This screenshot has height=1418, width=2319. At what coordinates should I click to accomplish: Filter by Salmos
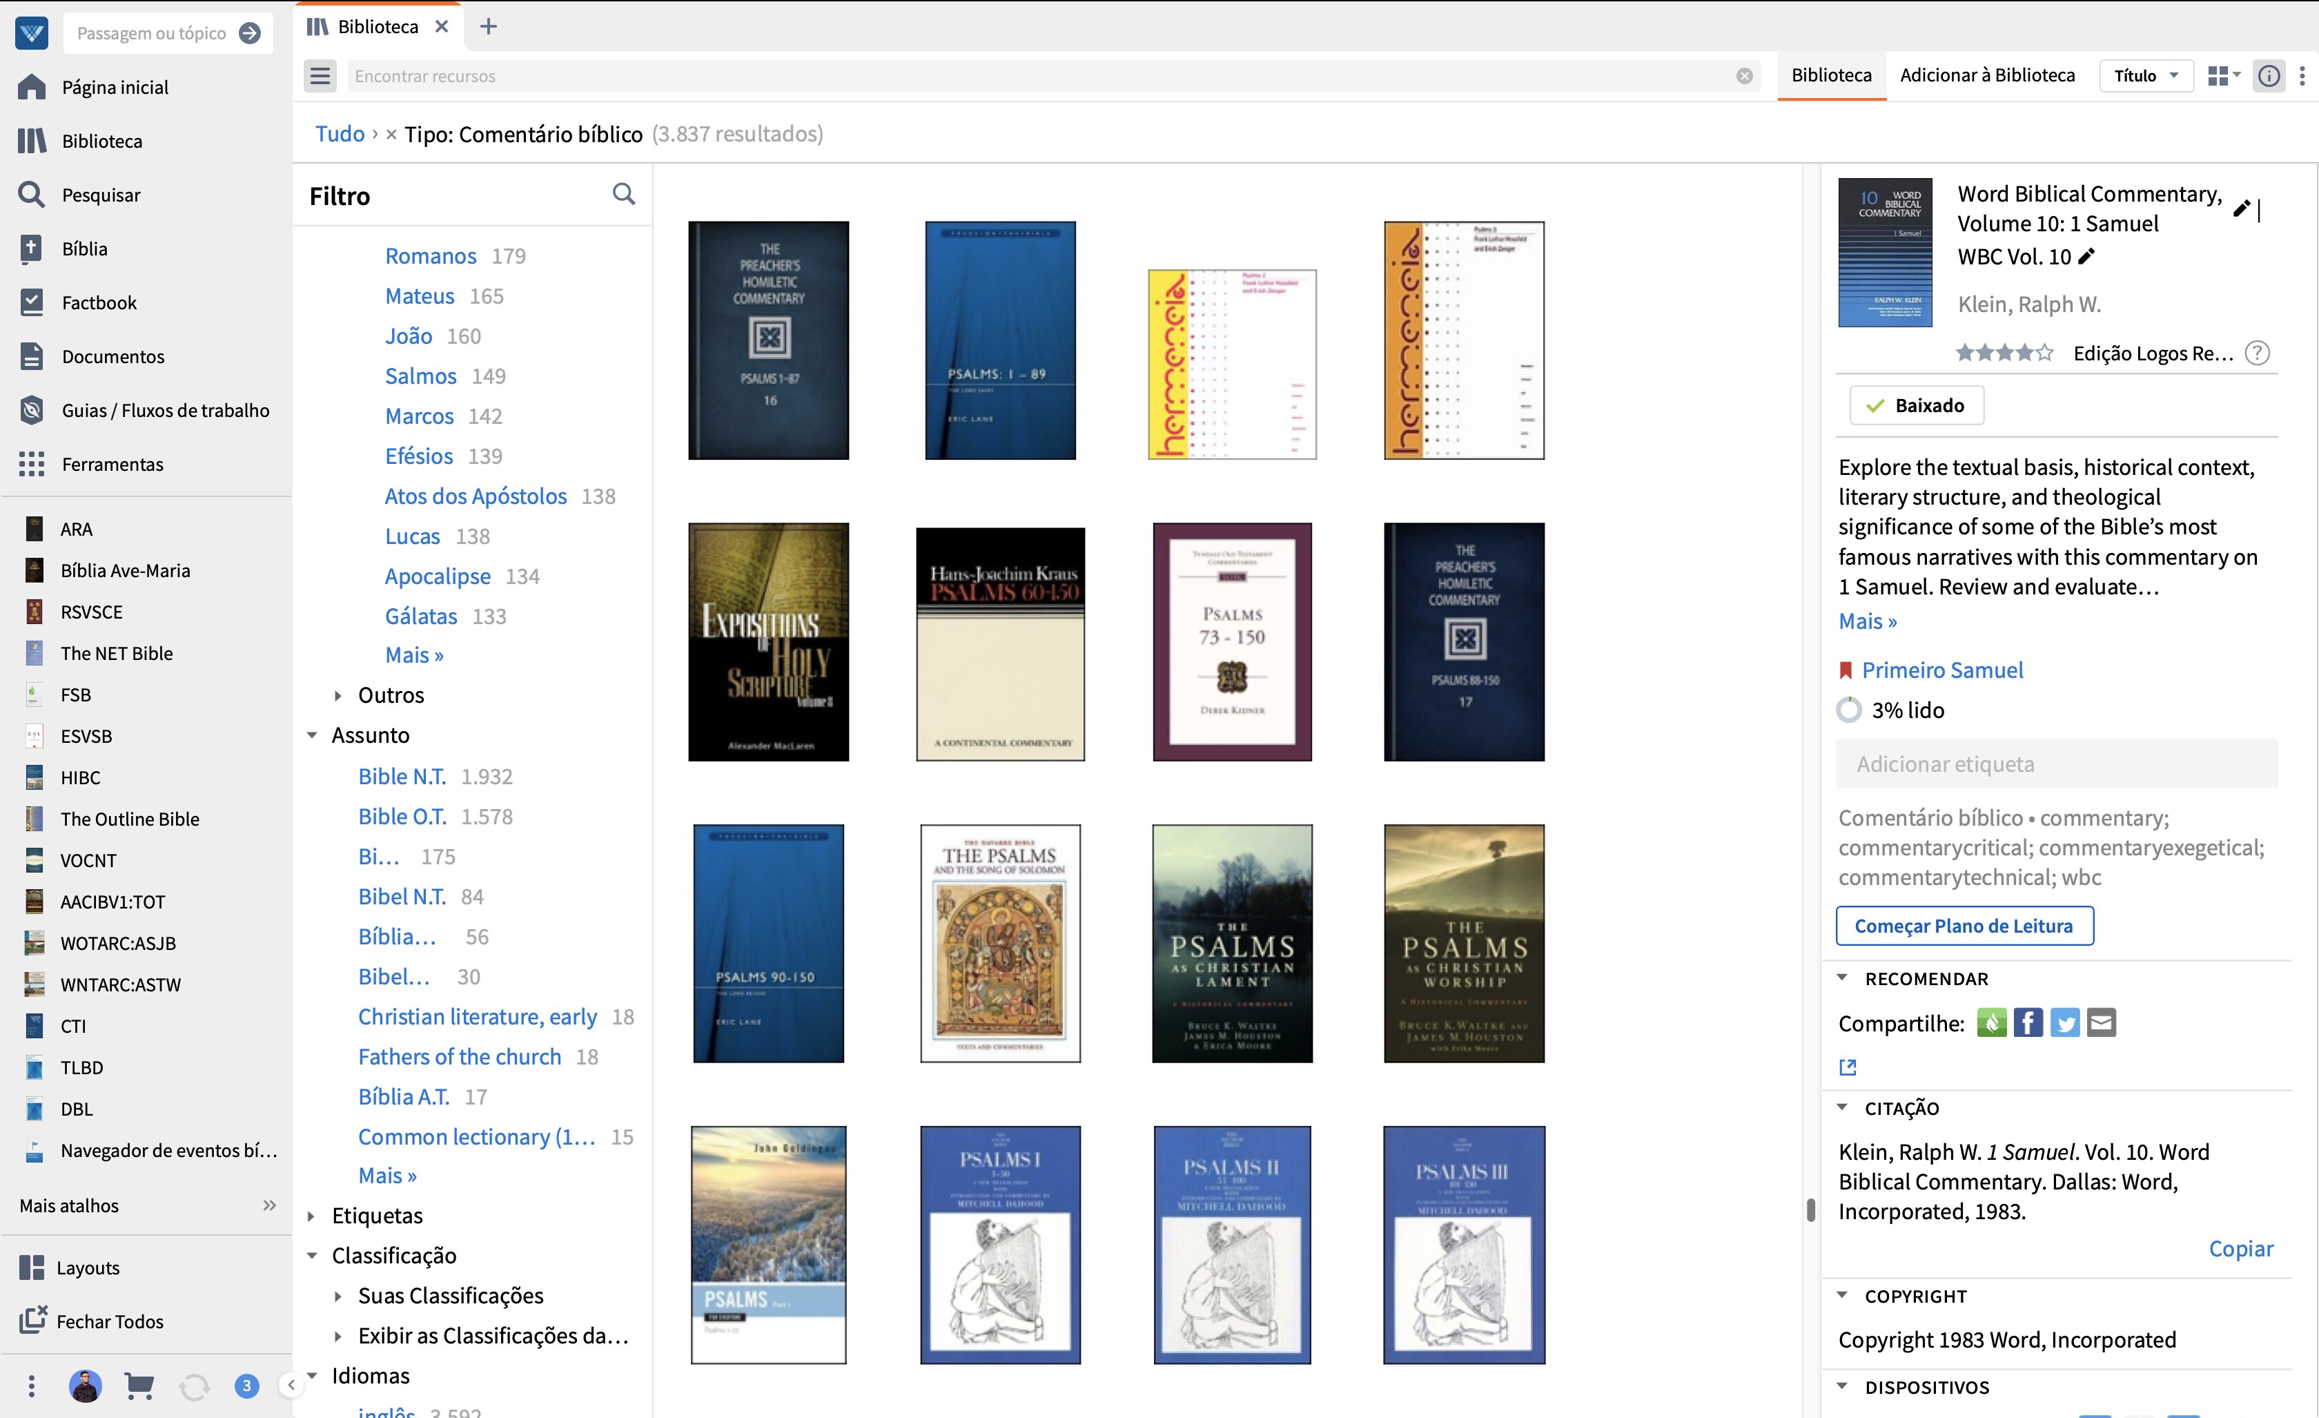(x=420, y=377)
